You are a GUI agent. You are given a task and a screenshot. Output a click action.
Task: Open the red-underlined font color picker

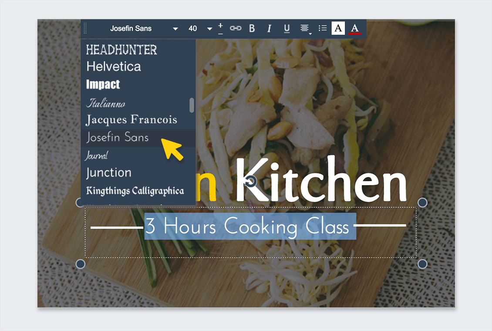point(355,28)
